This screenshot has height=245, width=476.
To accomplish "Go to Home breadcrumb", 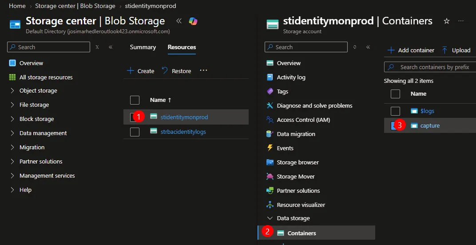I will pyautogui.click(x=17, y=6).
